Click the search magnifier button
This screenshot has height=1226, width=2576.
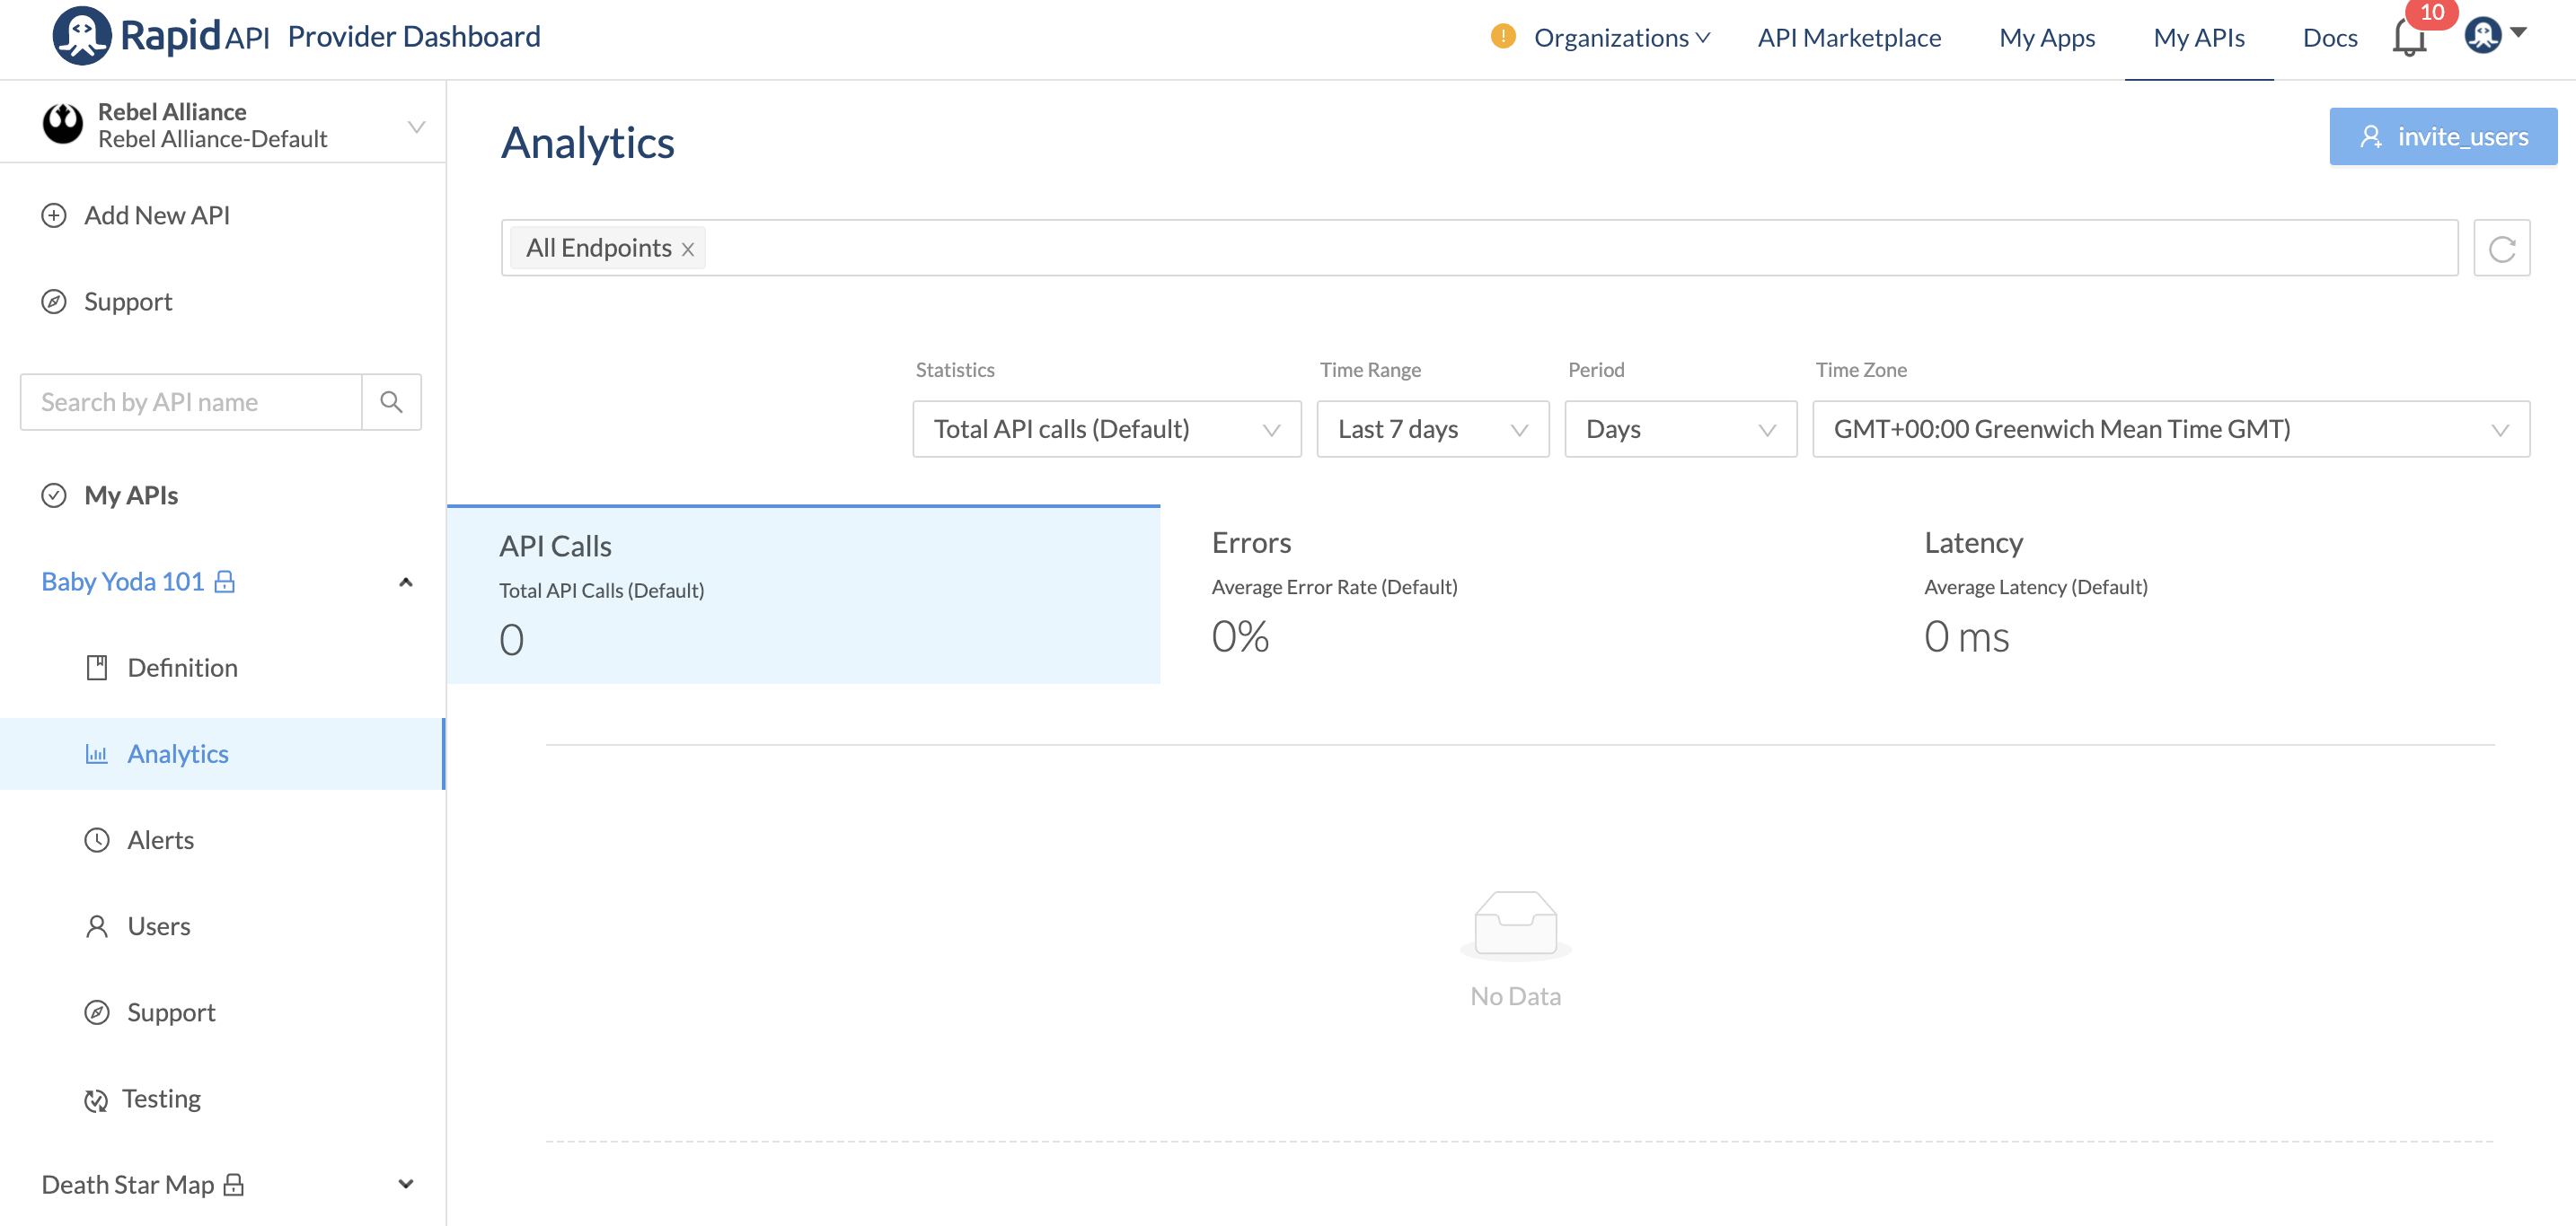(391, 402)
